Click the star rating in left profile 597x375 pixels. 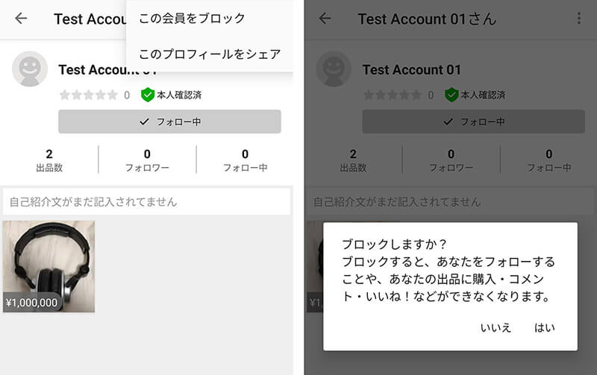pos(88,95)
